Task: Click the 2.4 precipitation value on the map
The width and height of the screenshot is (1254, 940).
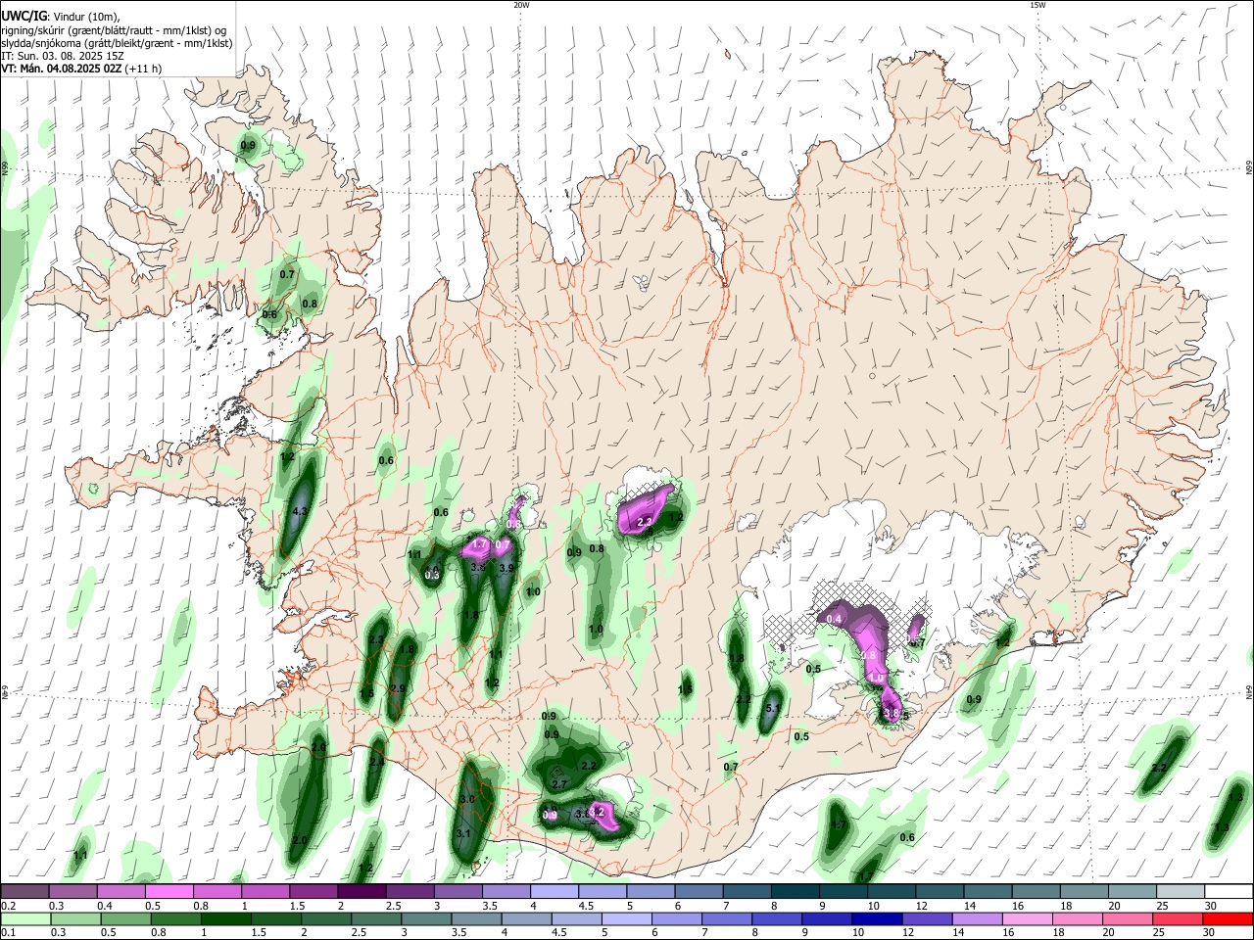Action: point(377,762)
